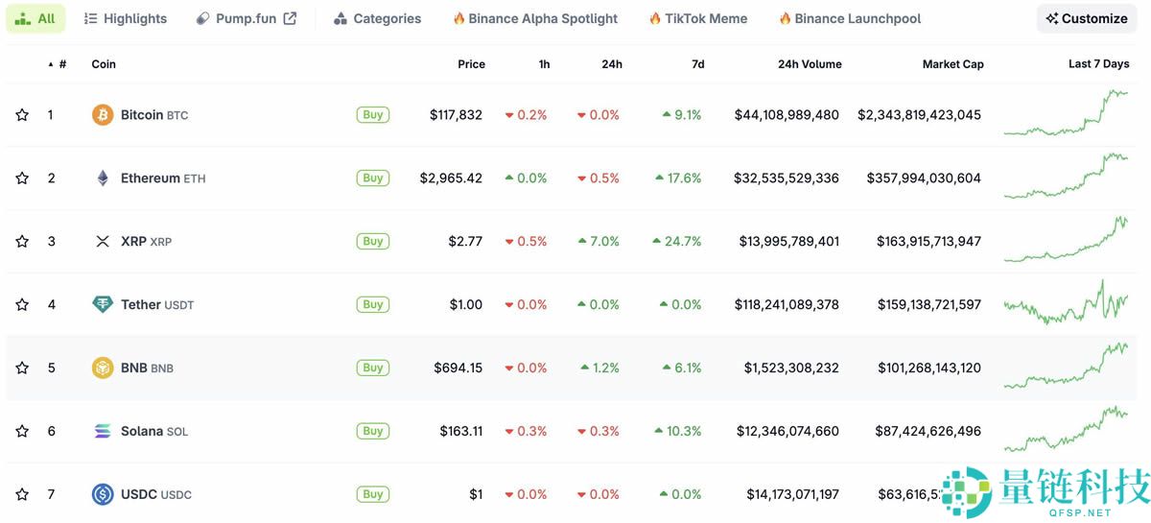
Task: Toggle the favorite star for Solana
Action: [22, 431]
